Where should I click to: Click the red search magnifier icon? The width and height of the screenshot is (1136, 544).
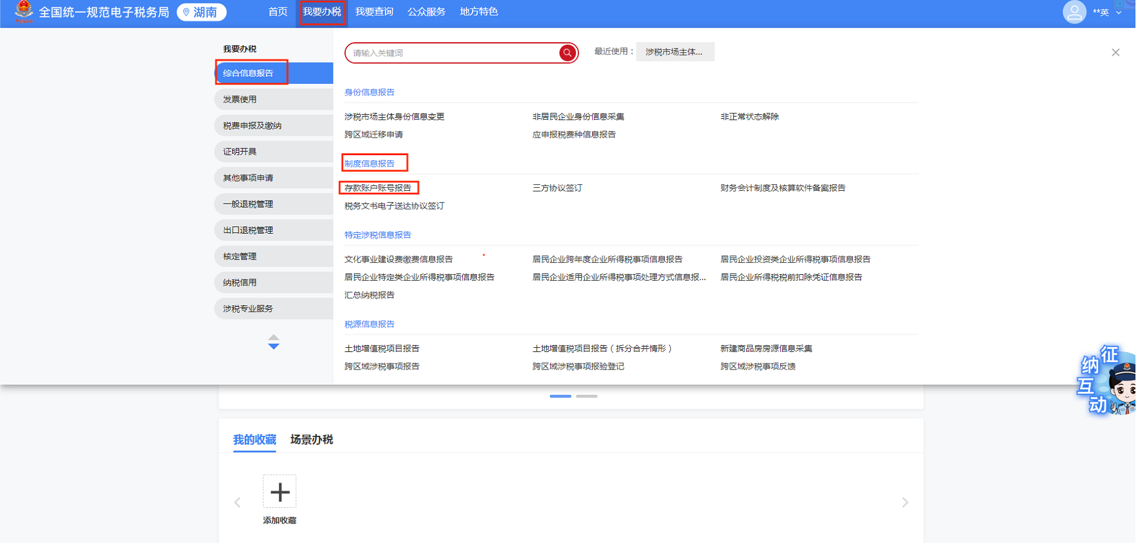click(567, 53)
